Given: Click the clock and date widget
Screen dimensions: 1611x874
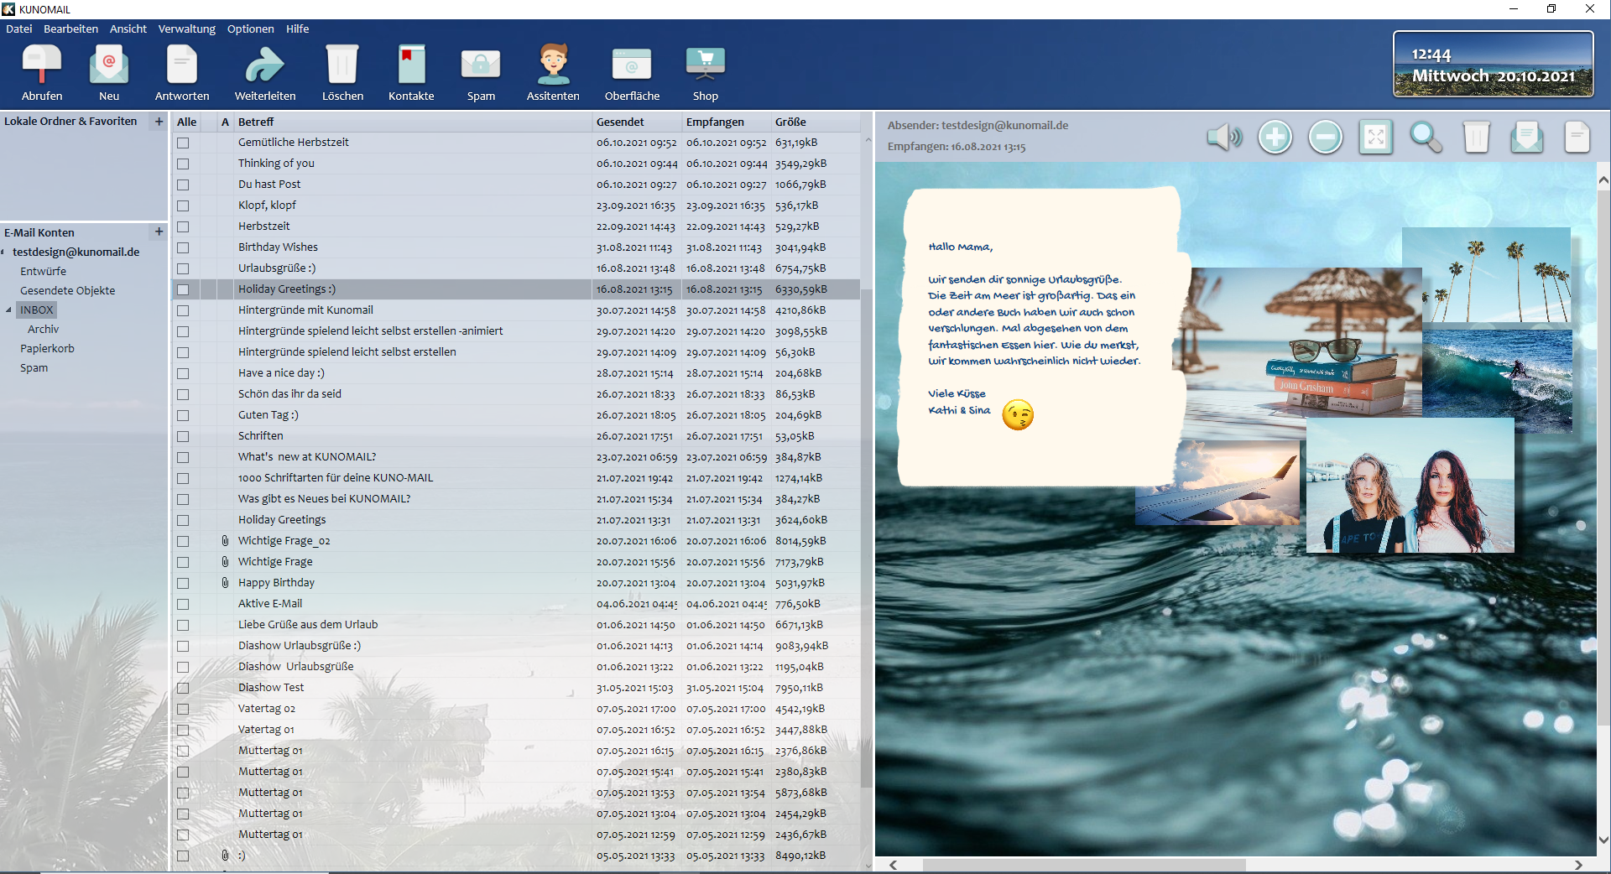Looking at the screenshot, I should click(1494, 65).
